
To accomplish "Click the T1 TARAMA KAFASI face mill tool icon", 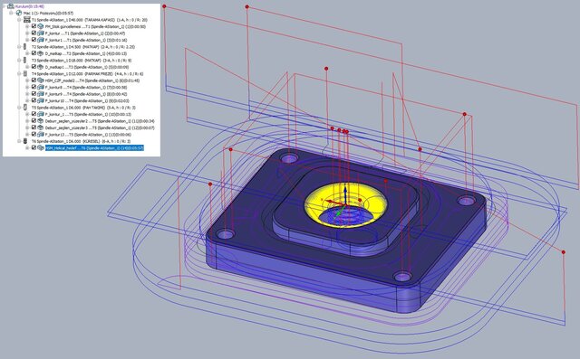I will (x=26, y=20).
